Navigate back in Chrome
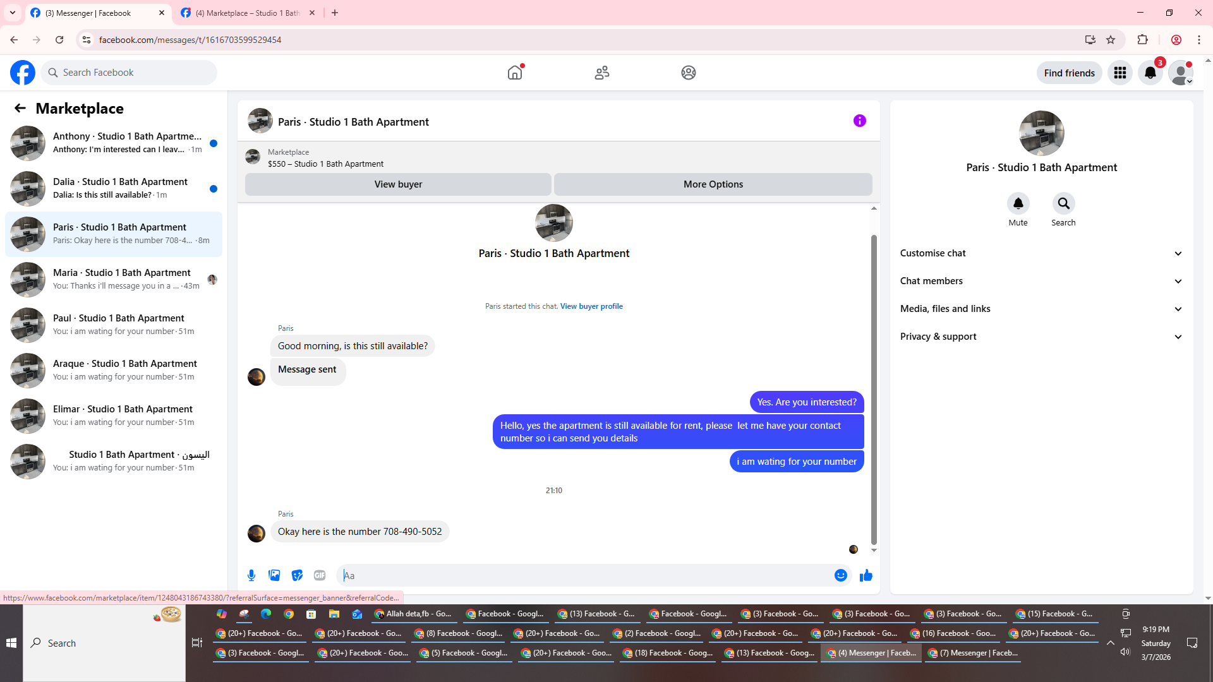The height and width of the screenshot is (682, 1213). click(x=14, y=40)
